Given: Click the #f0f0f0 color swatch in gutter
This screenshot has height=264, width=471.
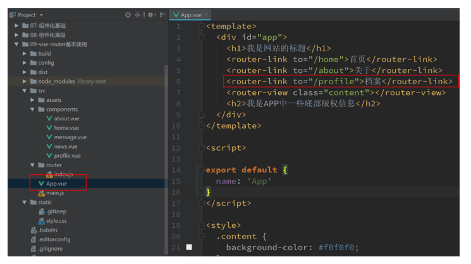Looking at the screenshot, I should click(x=188, y=248).
